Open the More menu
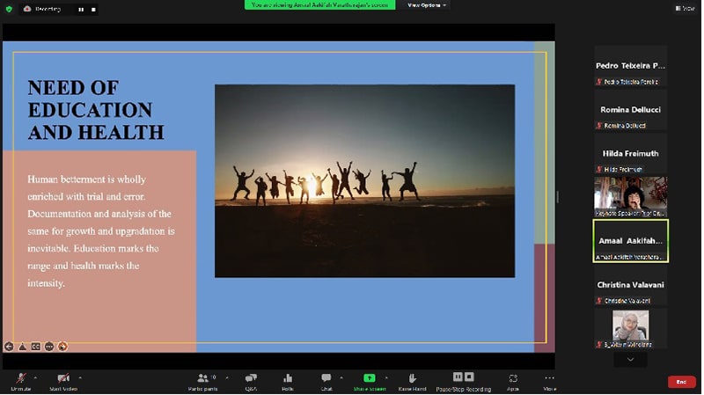This screenshot has width=704, height=395. click(x=550, y=378)
